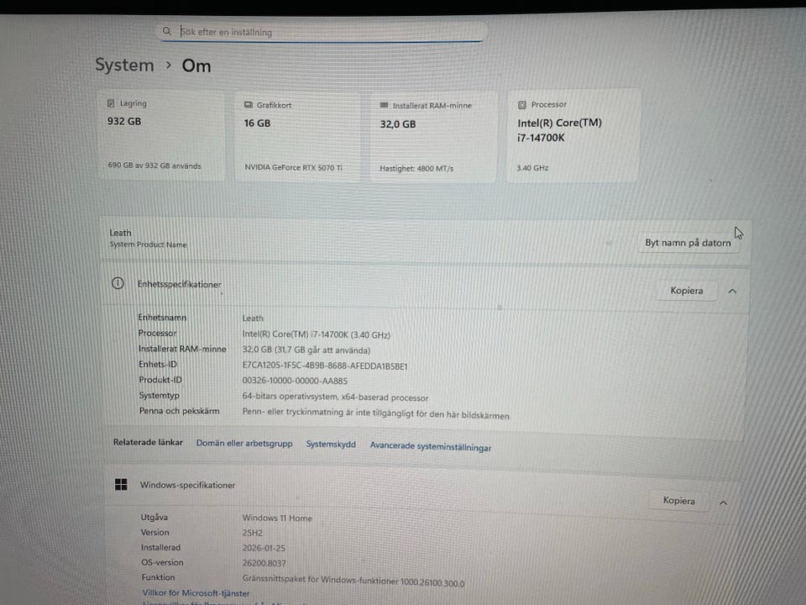
Task: Open 'Avancerade systeminställningar' link
Action: 431,446
